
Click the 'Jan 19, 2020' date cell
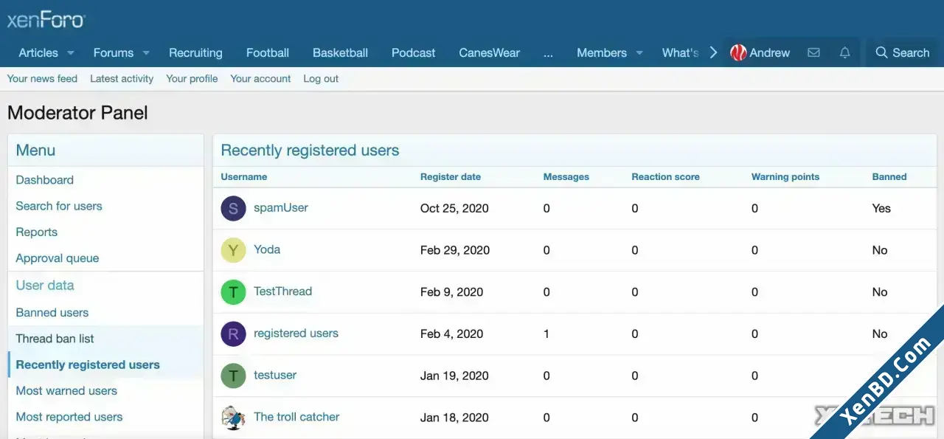click(x=454, y=376)
